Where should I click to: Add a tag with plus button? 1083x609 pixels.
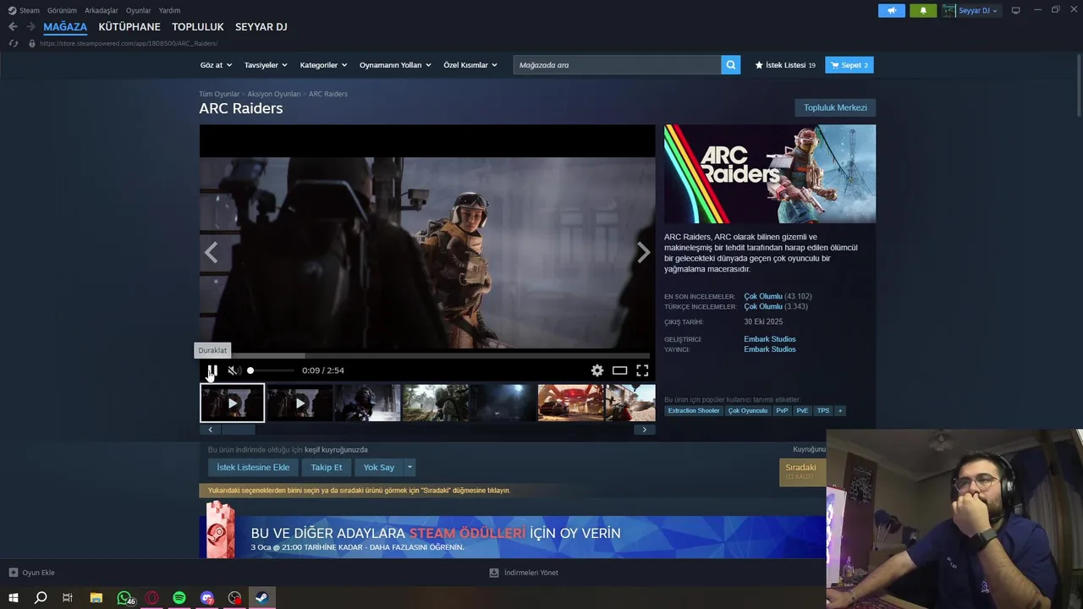840,410
